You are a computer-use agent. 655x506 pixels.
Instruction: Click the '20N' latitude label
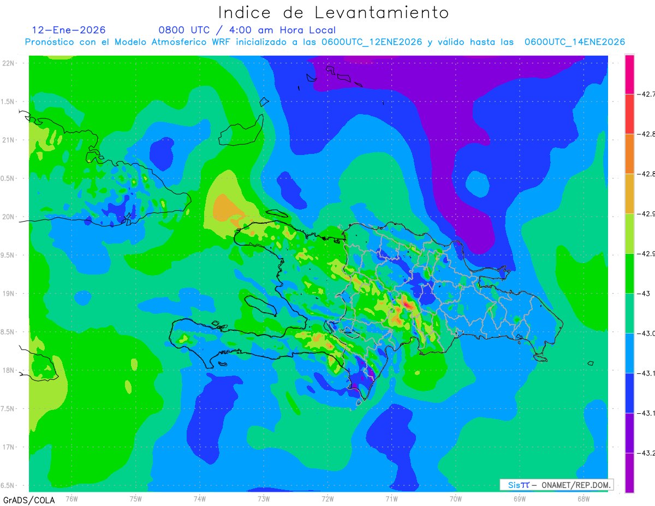(9, 217)
